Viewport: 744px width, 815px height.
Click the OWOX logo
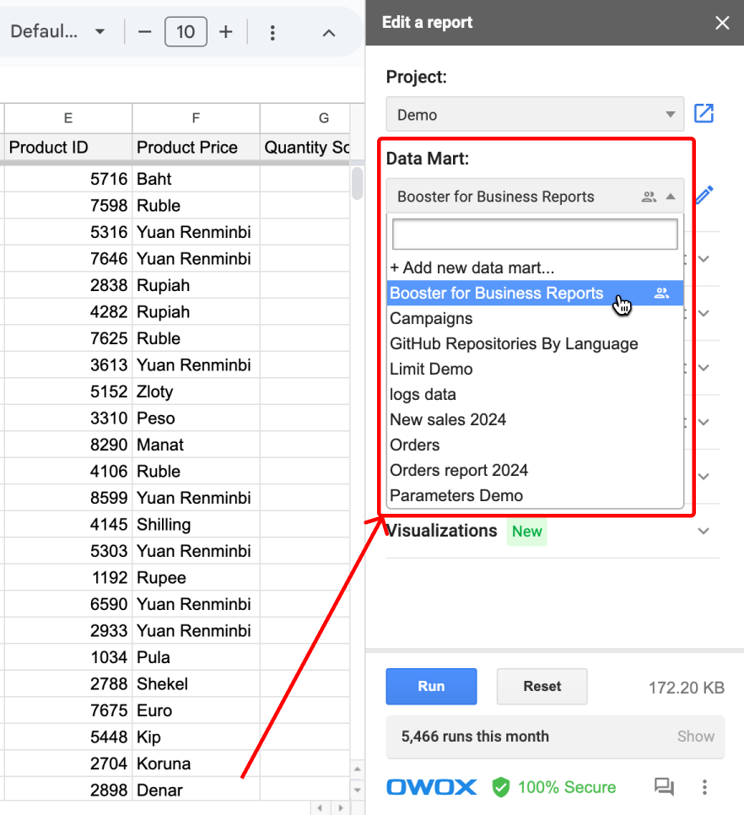point(432,787)
